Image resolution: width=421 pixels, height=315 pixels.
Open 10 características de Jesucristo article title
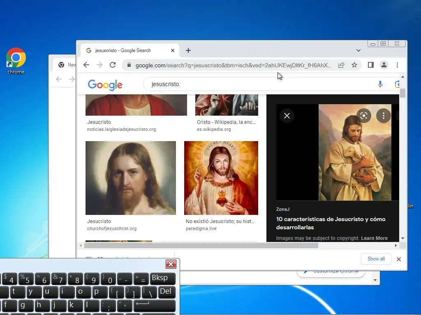click(x=331, y=223)
